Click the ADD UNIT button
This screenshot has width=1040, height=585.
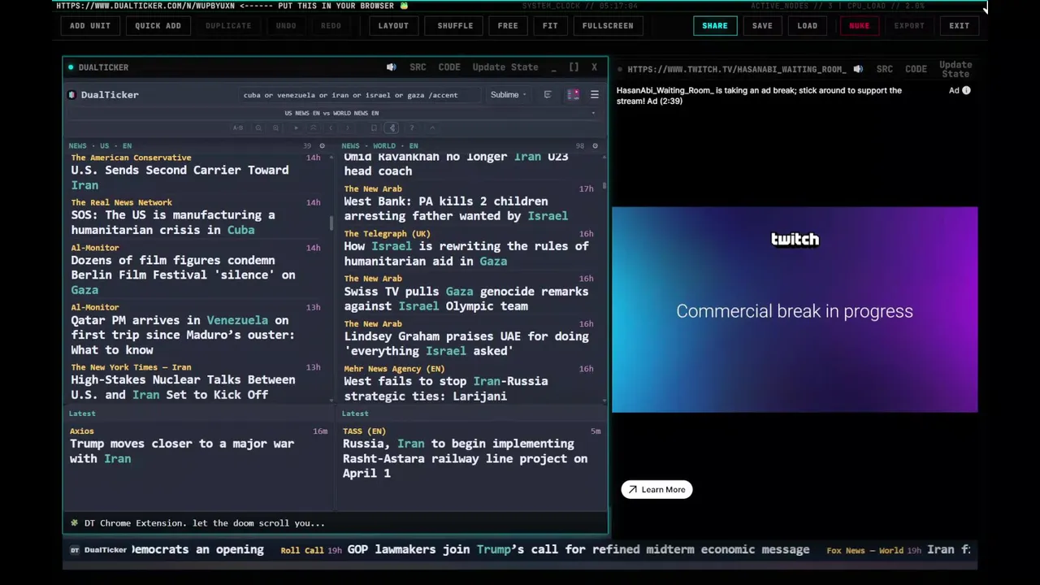89,25
